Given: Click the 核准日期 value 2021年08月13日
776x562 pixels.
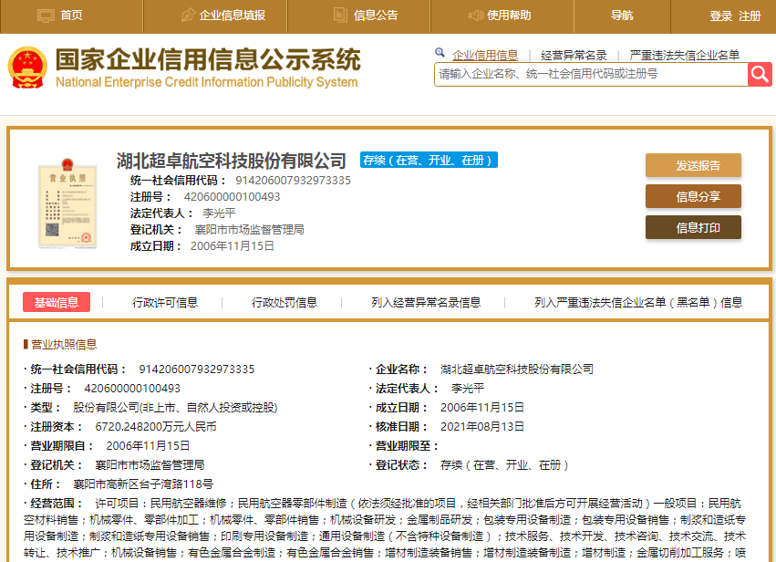Looking at the screenshot, I should tap(482, 426).
